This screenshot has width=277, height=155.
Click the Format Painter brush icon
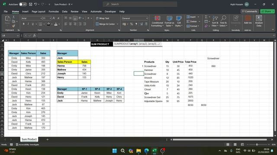(x=13, y=26)
